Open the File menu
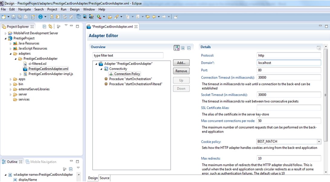Image resolution: width=330 pixels, height=182 pixels. 3,9
